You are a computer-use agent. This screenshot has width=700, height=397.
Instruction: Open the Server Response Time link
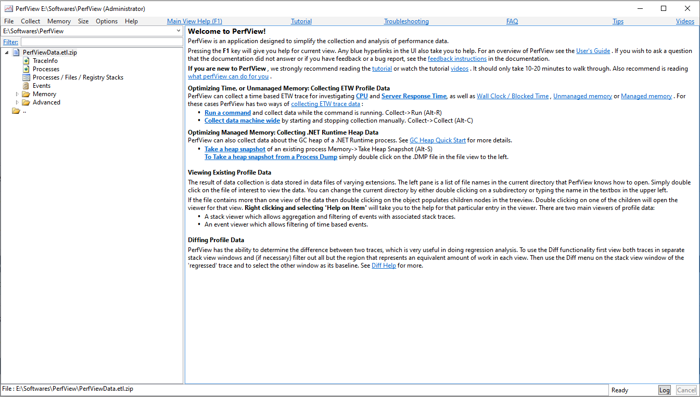coord(414,96)
